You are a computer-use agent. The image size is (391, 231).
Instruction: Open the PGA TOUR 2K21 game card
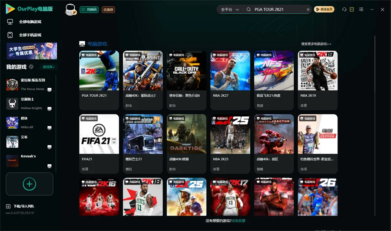click(x=99, y=80)
